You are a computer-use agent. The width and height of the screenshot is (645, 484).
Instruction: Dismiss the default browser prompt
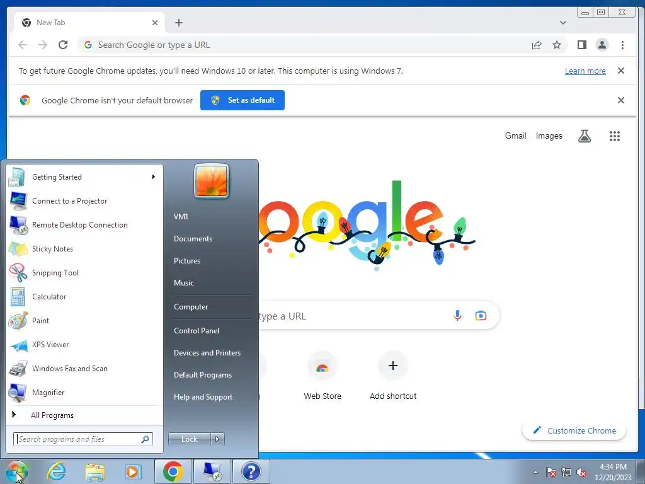coord(621,100)
